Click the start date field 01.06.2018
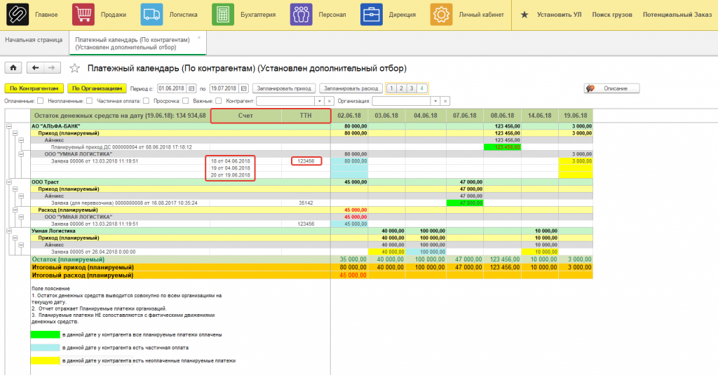 click(172, 88)
